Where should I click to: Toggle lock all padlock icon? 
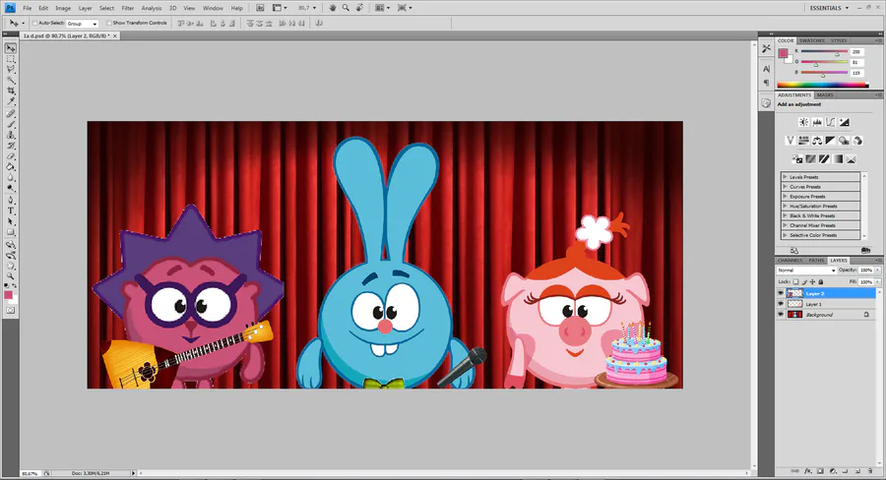click(x=821, y=281)
